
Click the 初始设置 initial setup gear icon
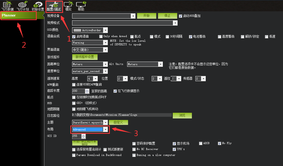pyautogui.click(x=38, y=4)
